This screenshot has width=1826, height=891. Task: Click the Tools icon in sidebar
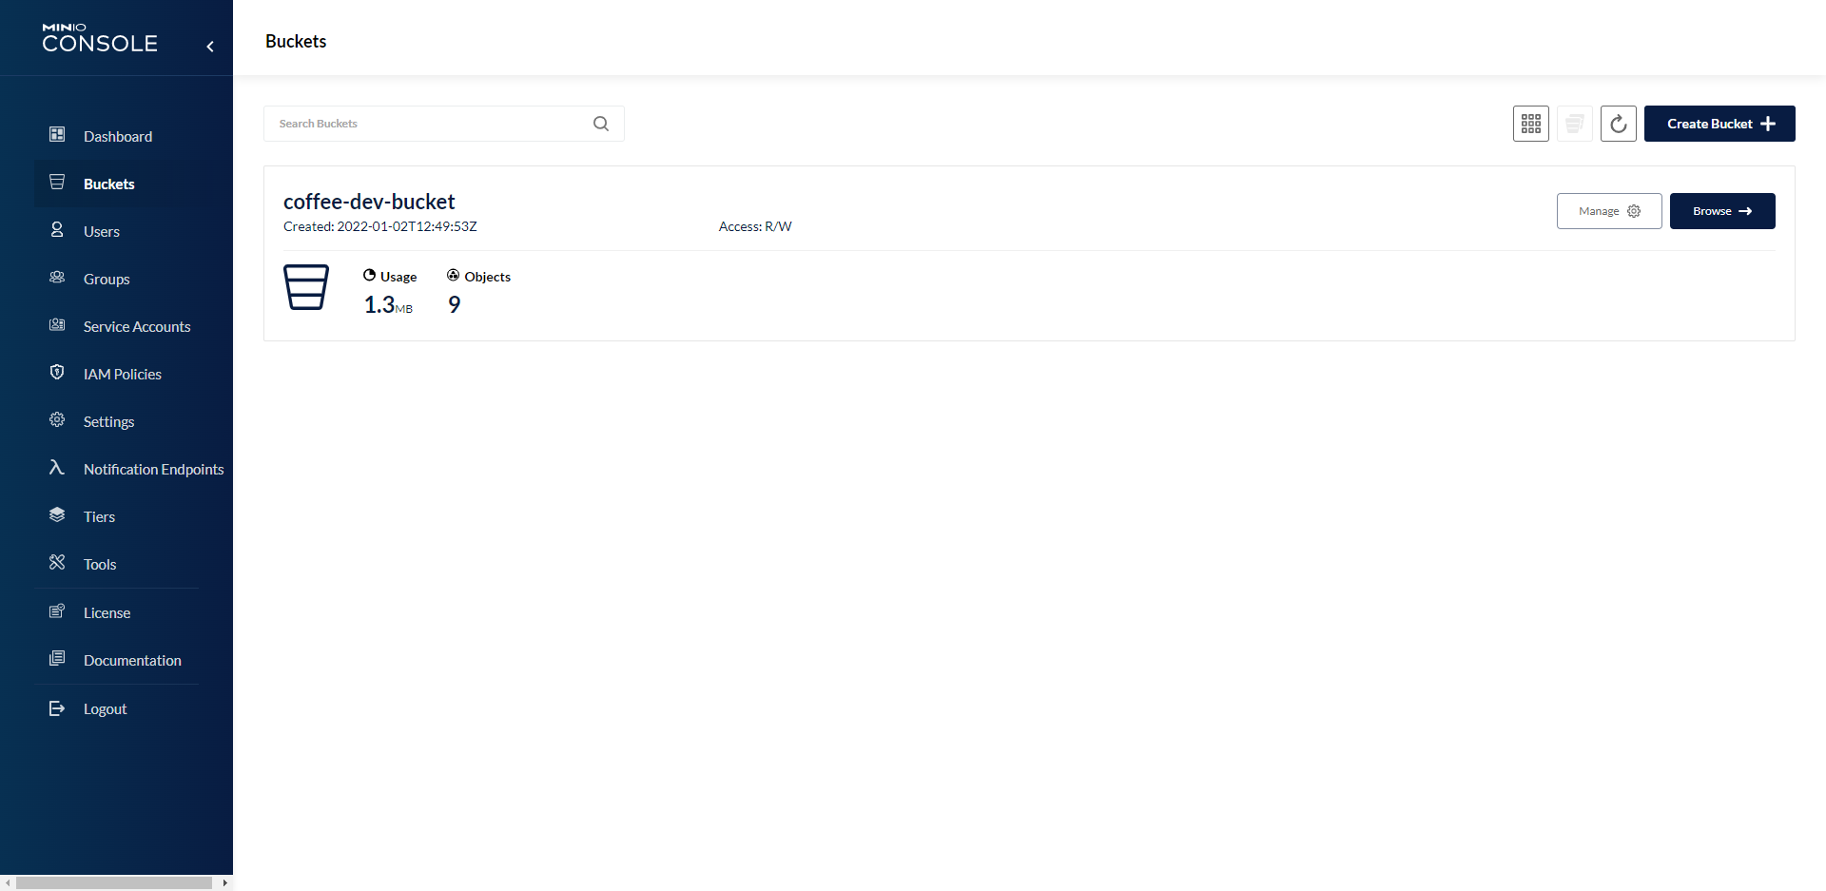coord(57,563)
